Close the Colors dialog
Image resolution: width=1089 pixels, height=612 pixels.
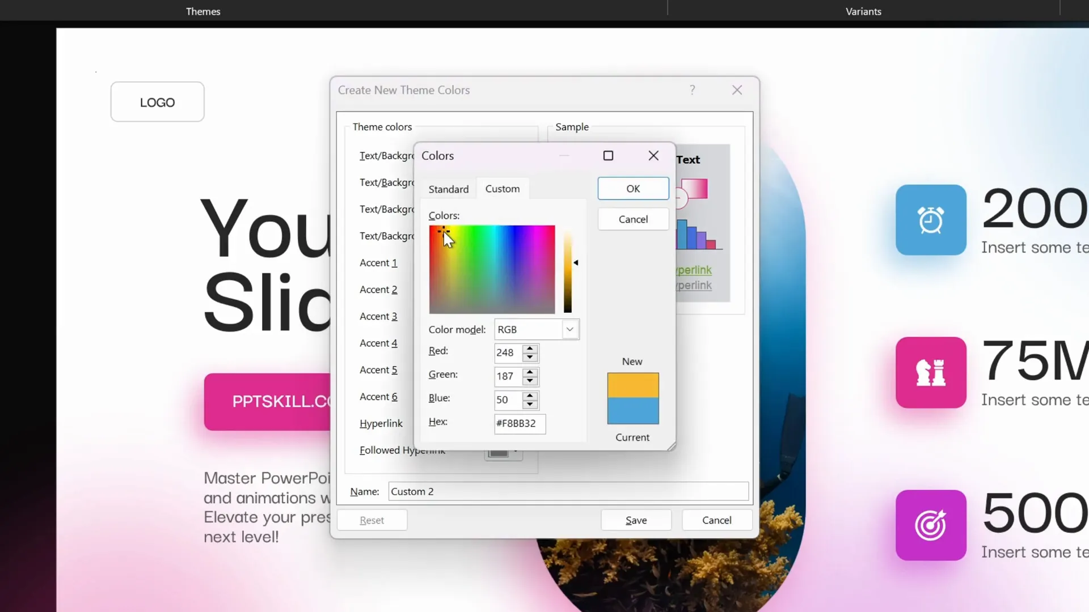(653, 155)
